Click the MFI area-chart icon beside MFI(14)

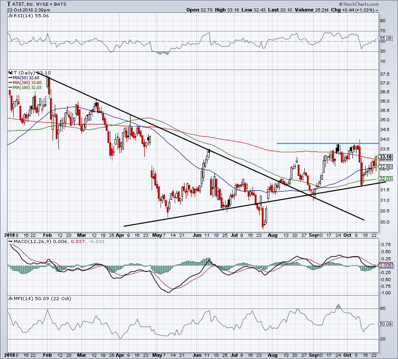[11, 298]
